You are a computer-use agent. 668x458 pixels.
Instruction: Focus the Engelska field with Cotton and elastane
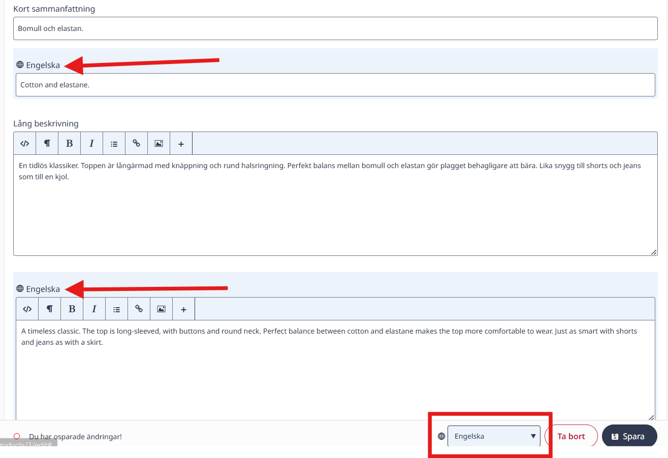(335, 85)
